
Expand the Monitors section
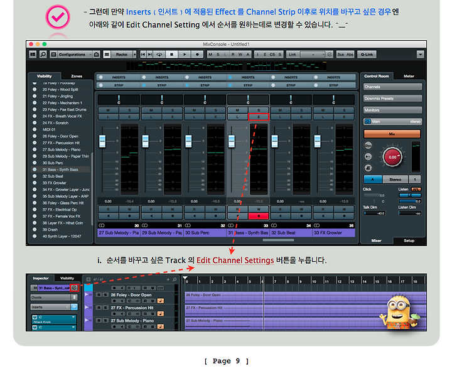(x=392, y=110)
